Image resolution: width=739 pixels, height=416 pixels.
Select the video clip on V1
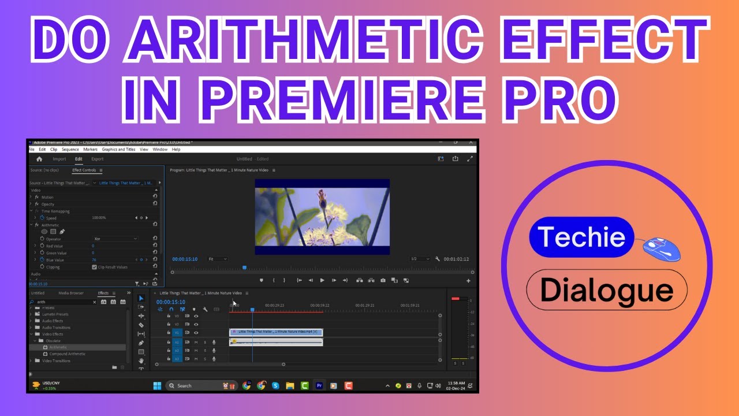point(276,332)
